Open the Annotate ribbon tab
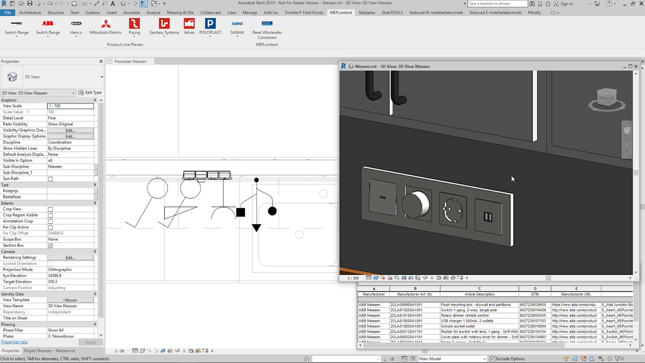This screenshot has width=645, height=363. pos(132,13)
